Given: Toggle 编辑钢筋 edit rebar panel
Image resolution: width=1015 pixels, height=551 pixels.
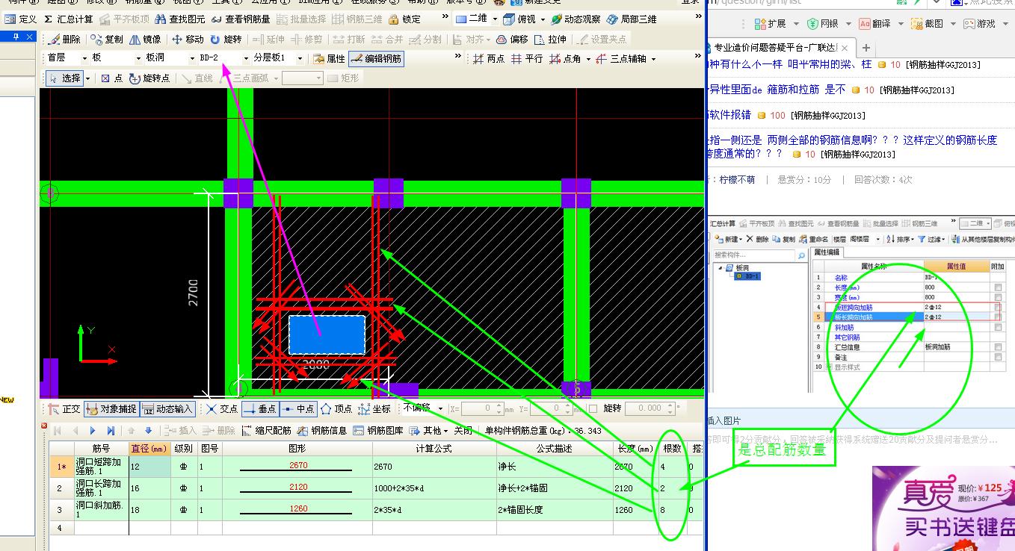Looking at the screenshot, I should click(x=376, y=58).
